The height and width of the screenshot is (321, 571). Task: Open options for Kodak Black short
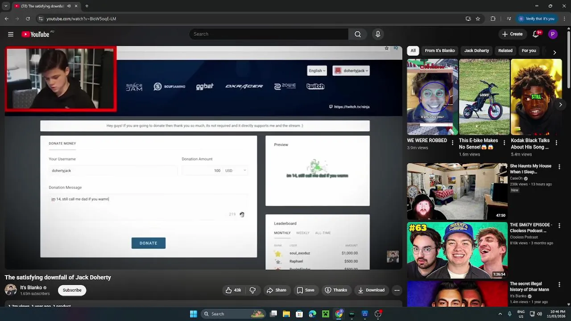[556, 143]
